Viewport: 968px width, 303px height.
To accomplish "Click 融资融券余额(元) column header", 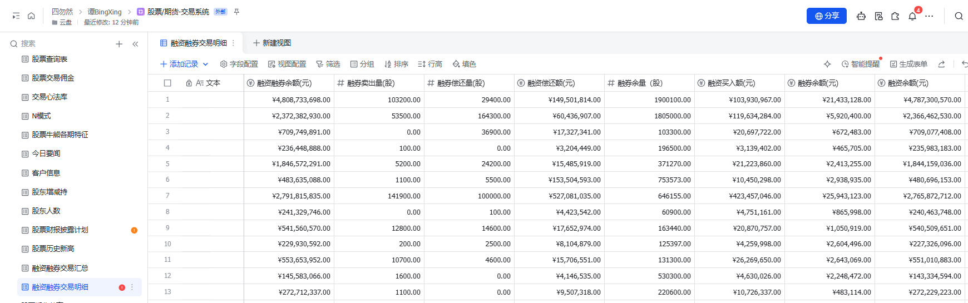I will (289, 83).
